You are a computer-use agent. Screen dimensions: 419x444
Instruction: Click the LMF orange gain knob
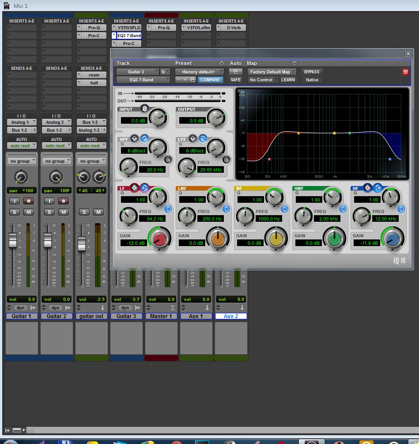218,239
